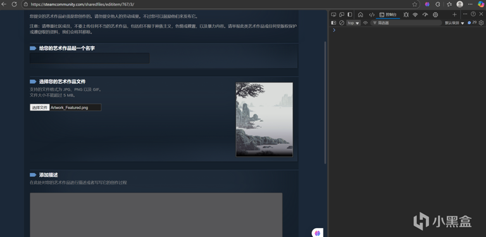Open the top context dropdown

point(353,23)
